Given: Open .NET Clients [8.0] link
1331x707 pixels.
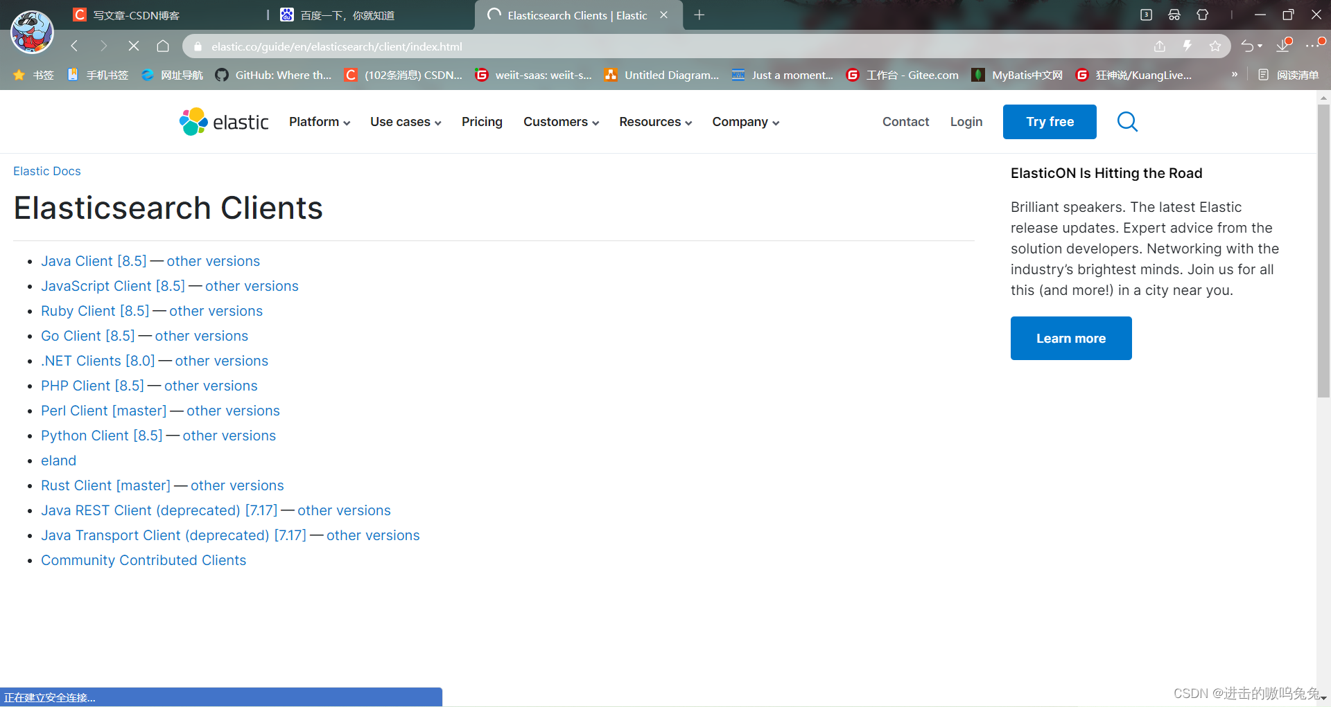Looking at the screenshot, I should 98,361.
